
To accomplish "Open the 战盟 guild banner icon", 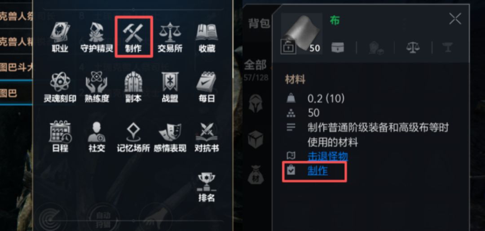I will click(170, 87).
